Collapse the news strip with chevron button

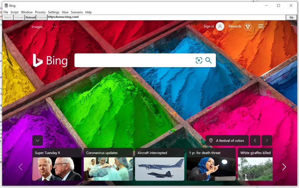pos(38,141)
